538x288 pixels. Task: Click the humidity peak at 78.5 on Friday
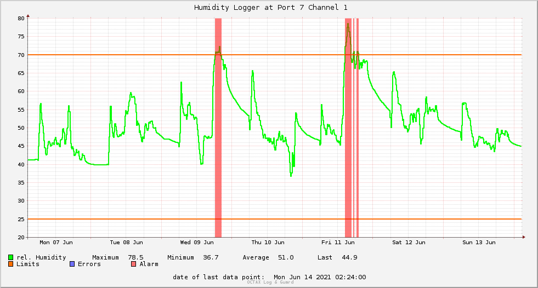tap(348, 24)
